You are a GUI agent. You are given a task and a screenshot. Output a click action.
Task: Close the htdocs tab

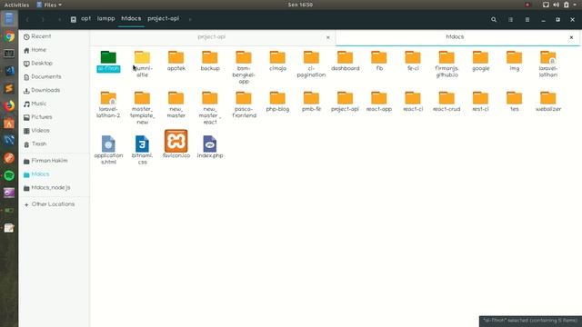(x=571, y=37)
